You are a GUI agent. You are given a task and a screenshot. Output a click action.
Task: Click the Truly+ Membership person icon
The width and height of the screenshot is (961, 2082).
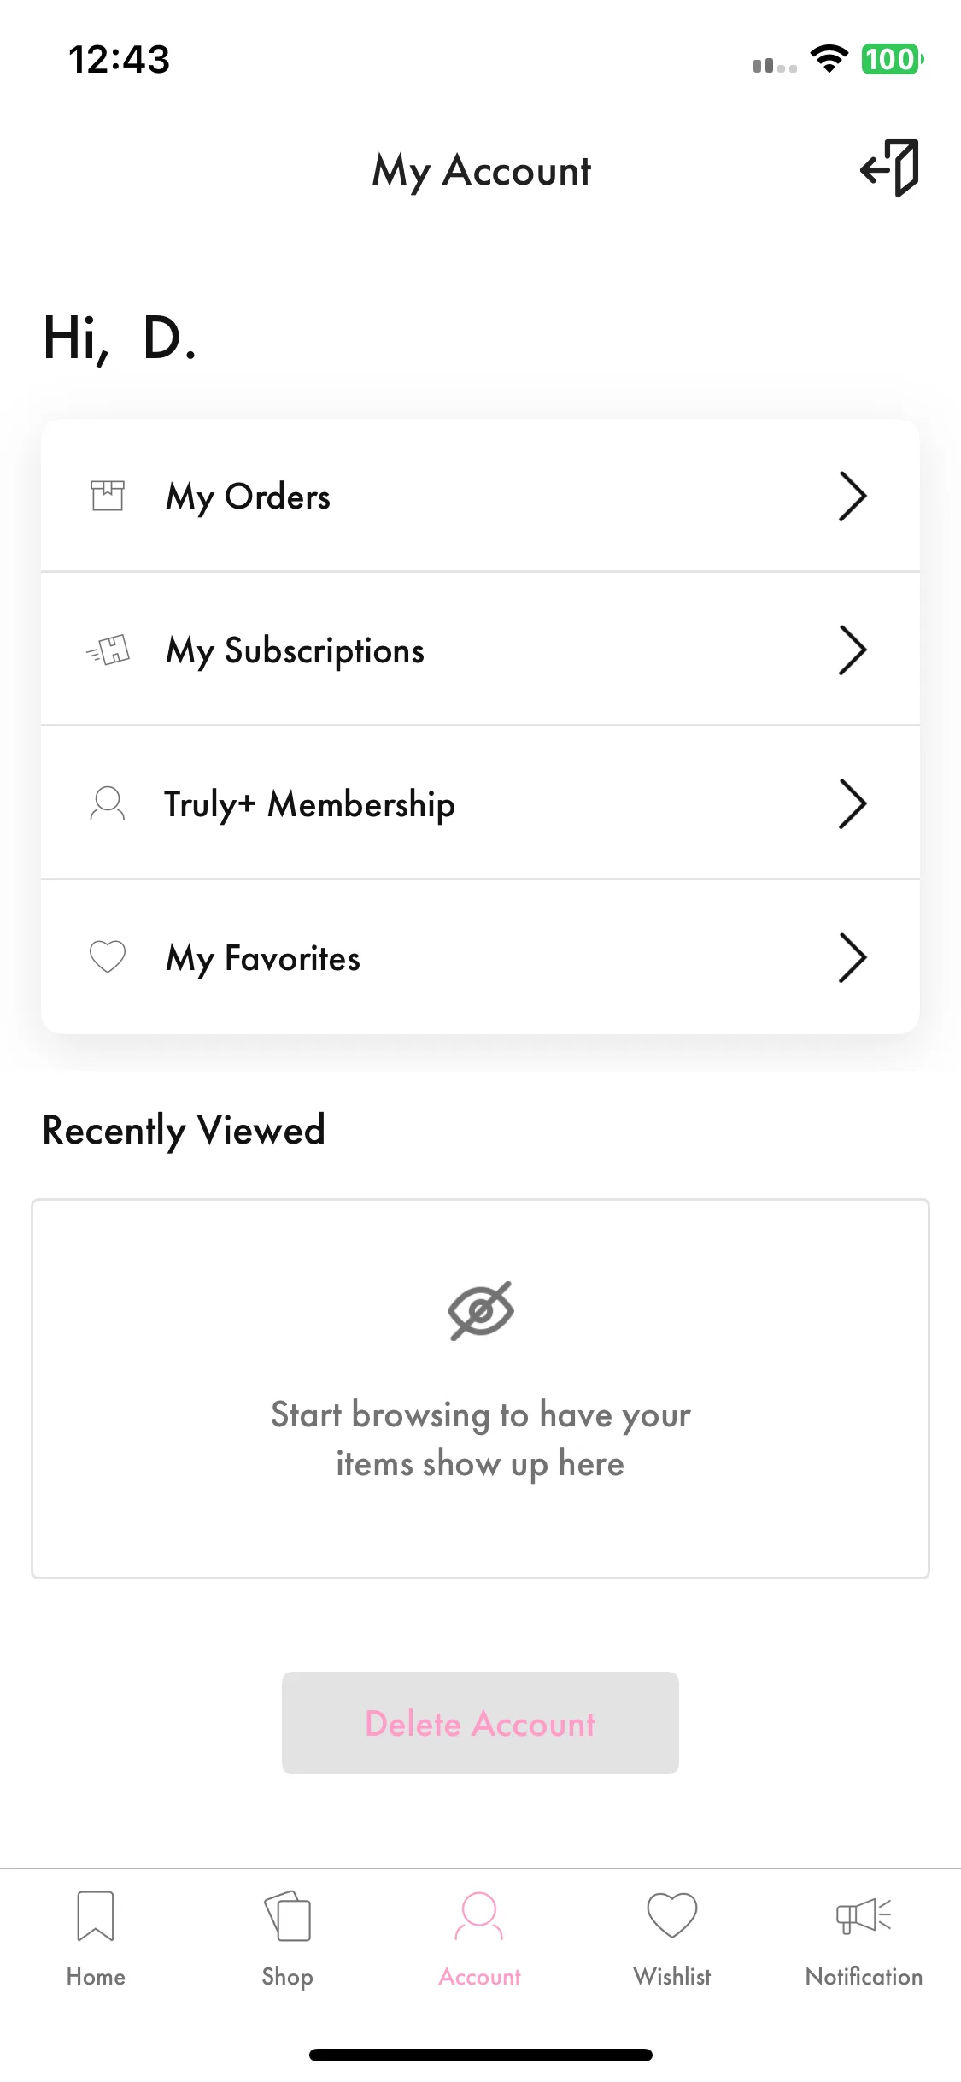[x=108, y=804]
